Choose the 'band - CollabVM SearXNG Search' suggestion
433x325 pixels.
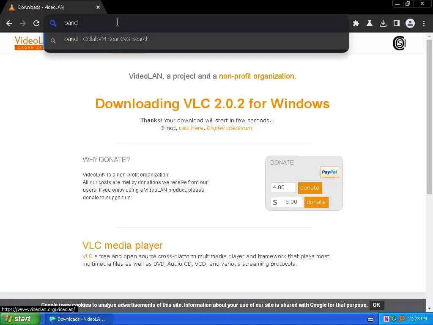pyautogui.click(x=196, y=39)
